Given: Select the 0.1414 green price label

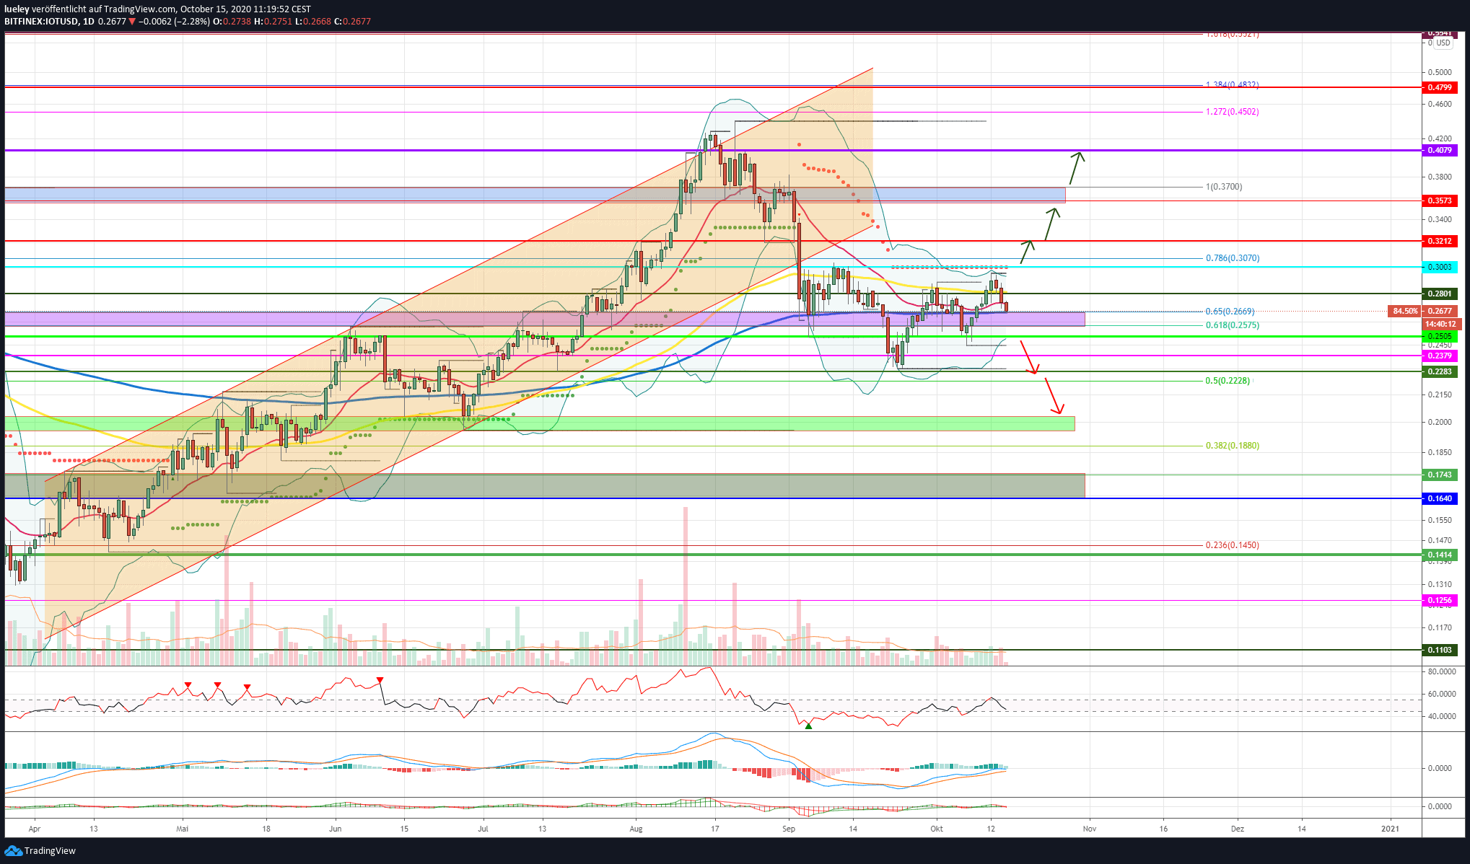Looking at the screenshot, I should (1439, 555).
